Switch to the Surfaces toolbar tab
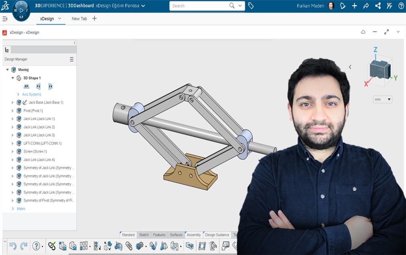 [x=176, y=235]
